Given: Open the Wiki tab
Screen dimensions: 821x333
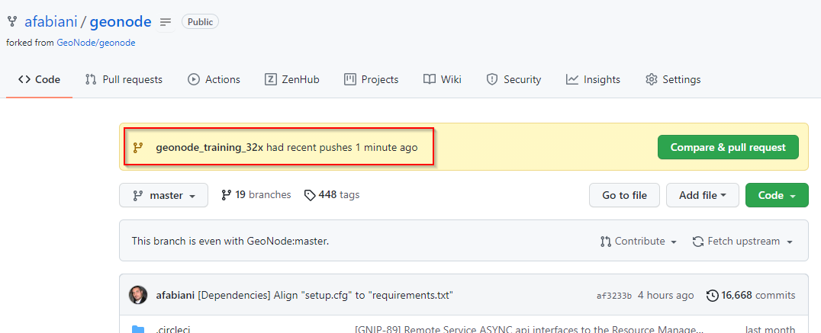Looking at the screenshot, I should click(x=442, y=79).
